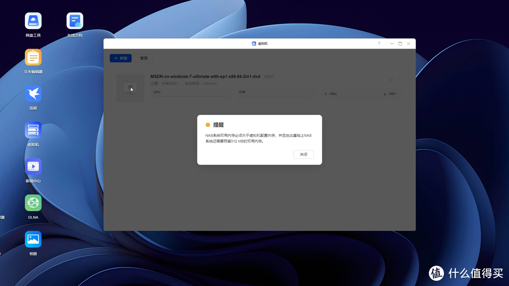Click the 提醒 dialog title
The width and height of the screenshot is (509, 286).
click(218, 125)
